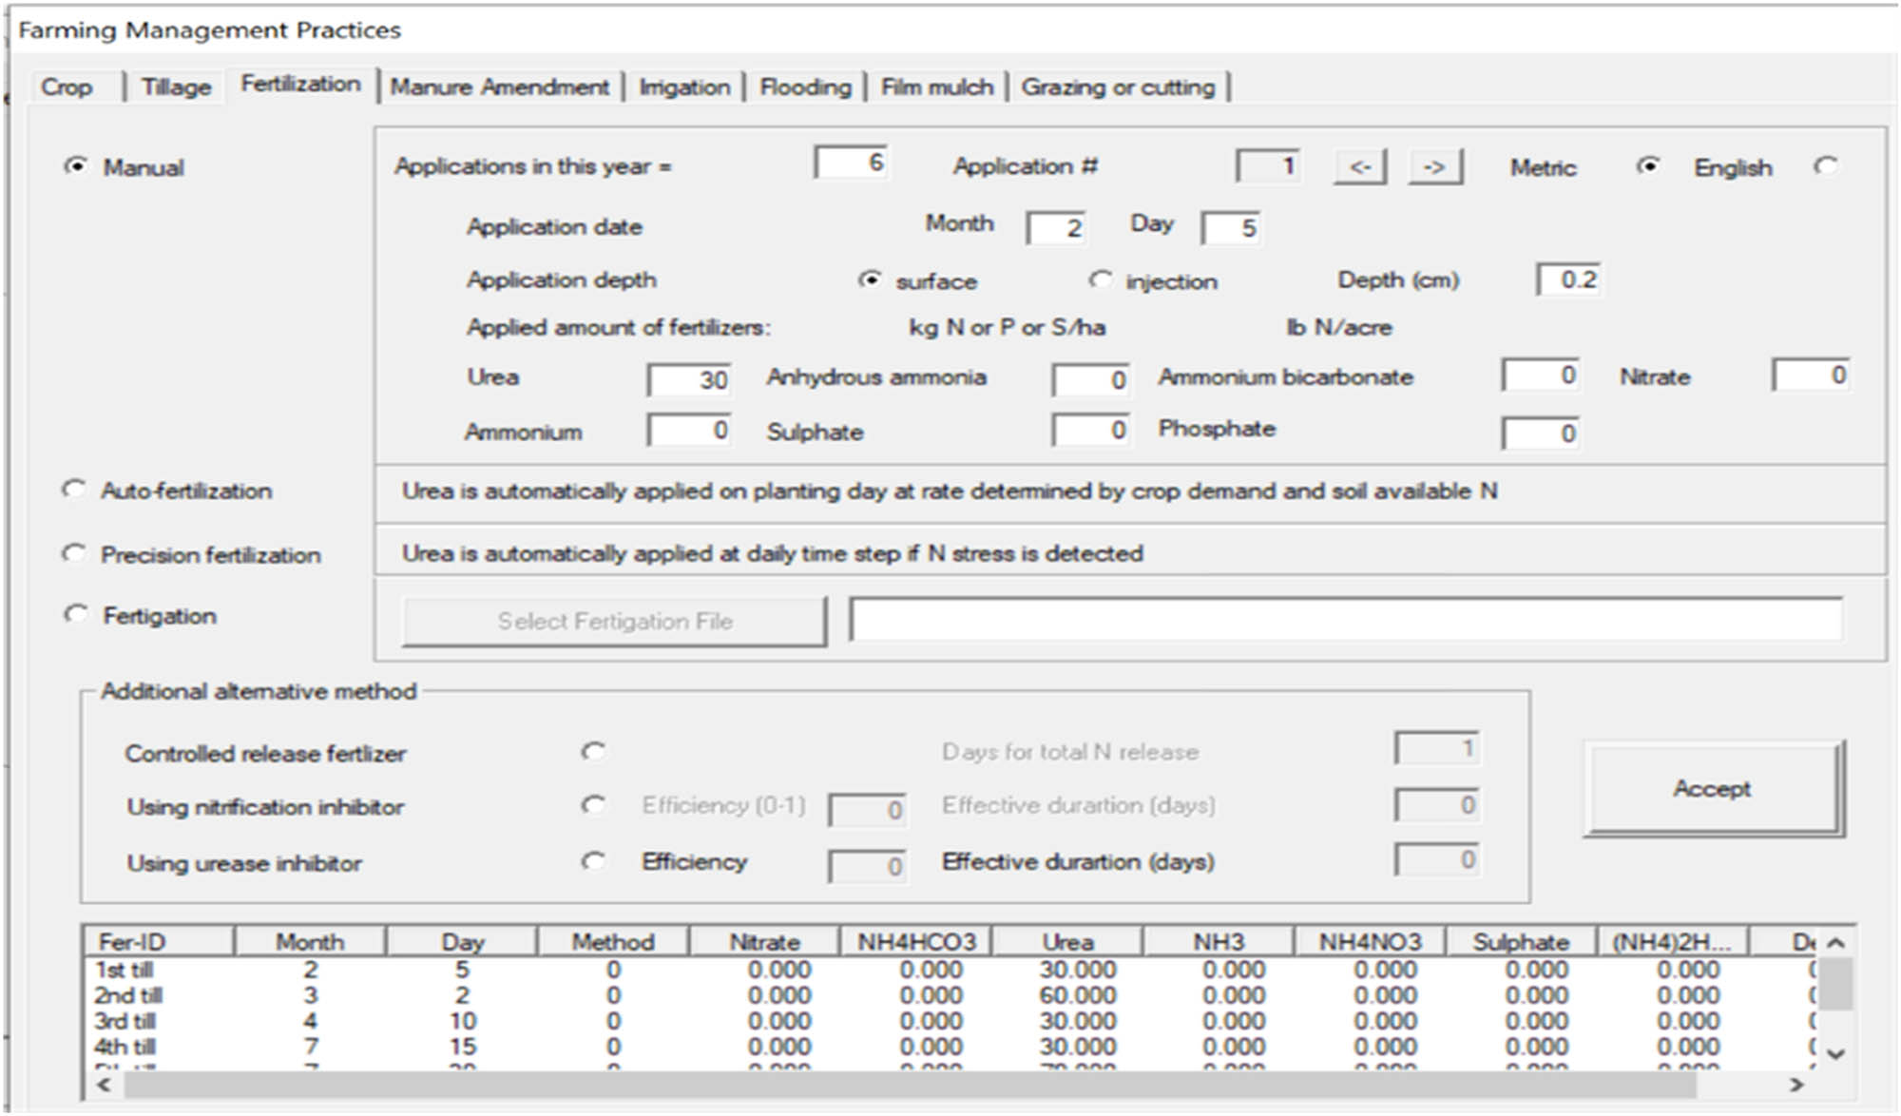The image size is (1901, 1116).
Task: Choose the injection application depth option
Action: point(1100,280)
